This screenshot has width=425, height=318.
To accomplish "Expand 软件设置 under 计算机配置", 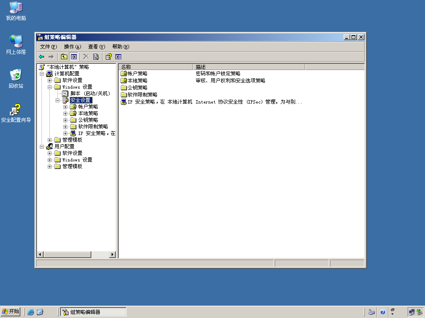I will tap(50, 81).
